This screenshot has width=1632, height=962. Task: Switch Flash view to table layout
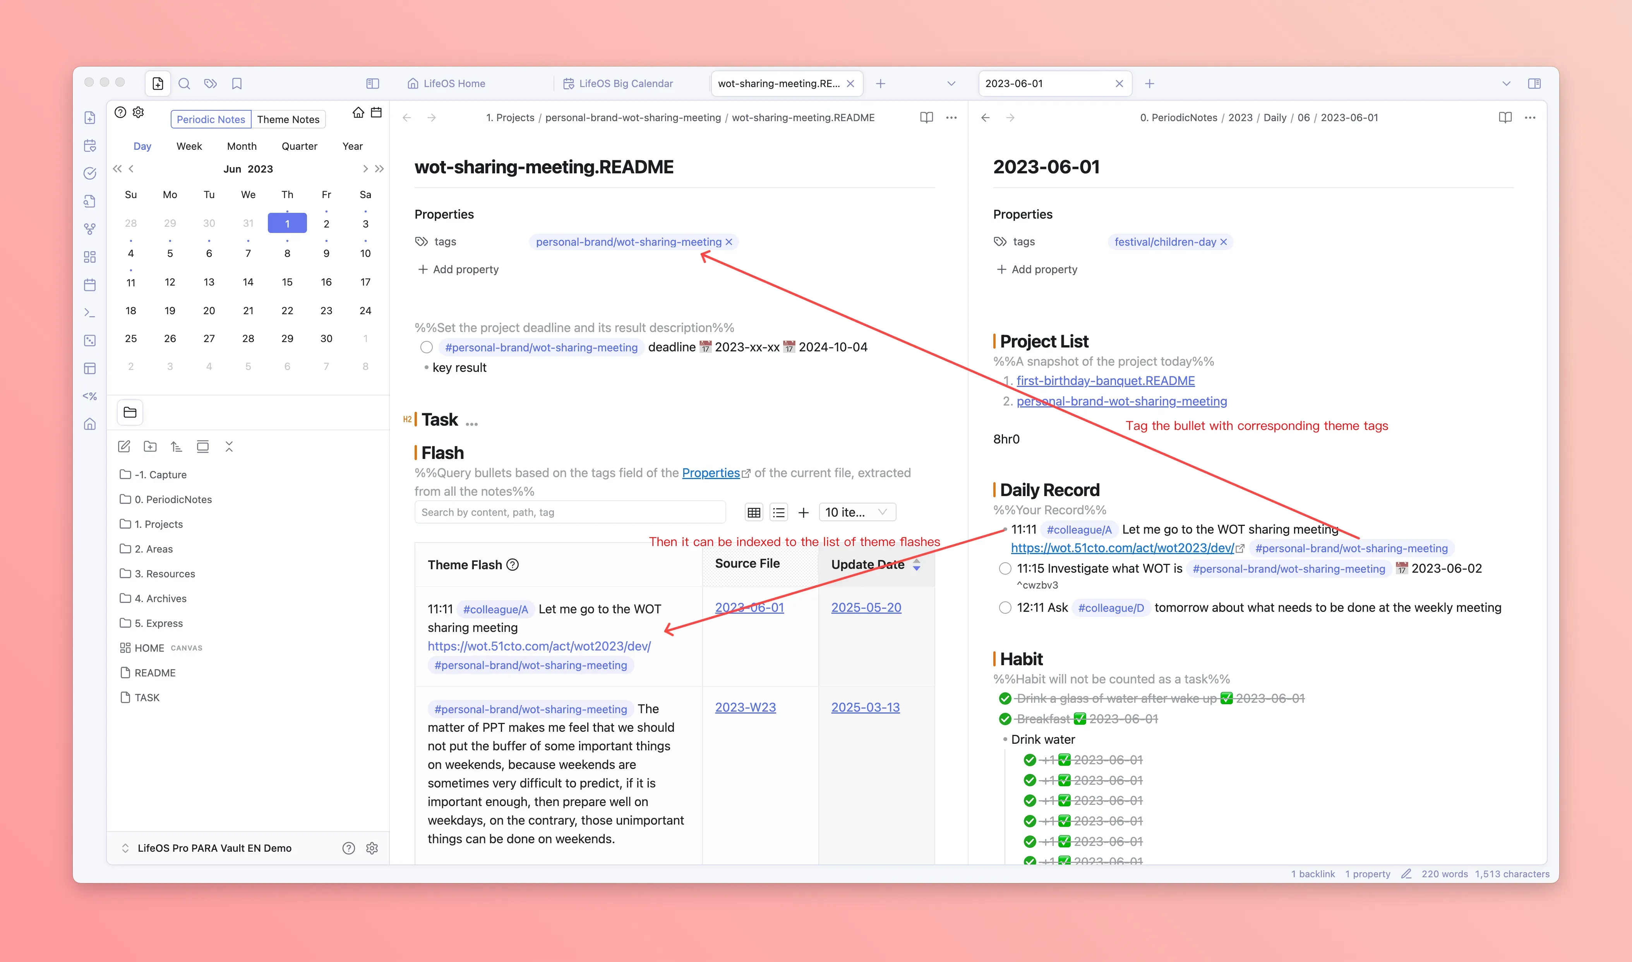coord(753,512)
